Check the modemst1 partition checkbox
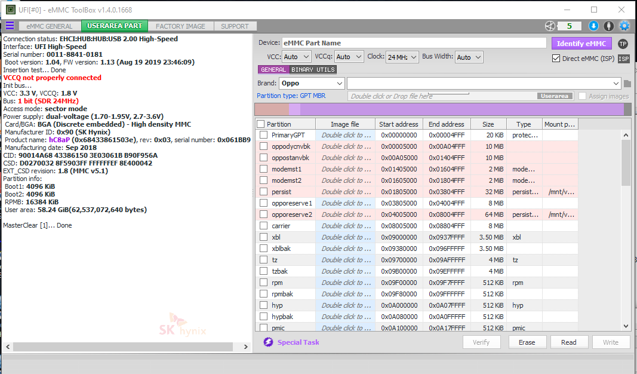Screen dimensions: 637x374 (264, 169)
